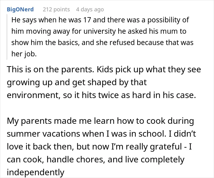The image size is (214, 178).
Task: Click the line starting 'environment, so it hits twice'
Action: pyautogui.click(x=101, y=95)
